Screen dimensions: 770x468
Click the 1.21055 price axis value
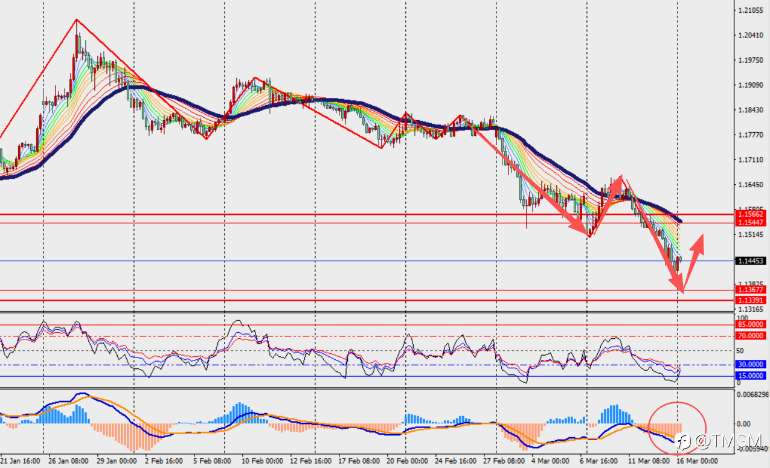[x=752, y=10]
